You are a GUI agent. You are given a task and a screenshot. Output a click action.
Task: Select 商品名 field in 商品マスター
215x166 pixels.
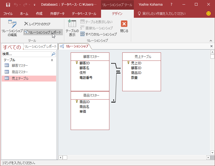click(x=84, y=107)
